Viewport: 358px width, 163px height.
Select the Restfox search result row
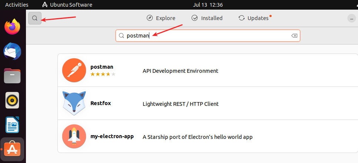coord(208,103)
